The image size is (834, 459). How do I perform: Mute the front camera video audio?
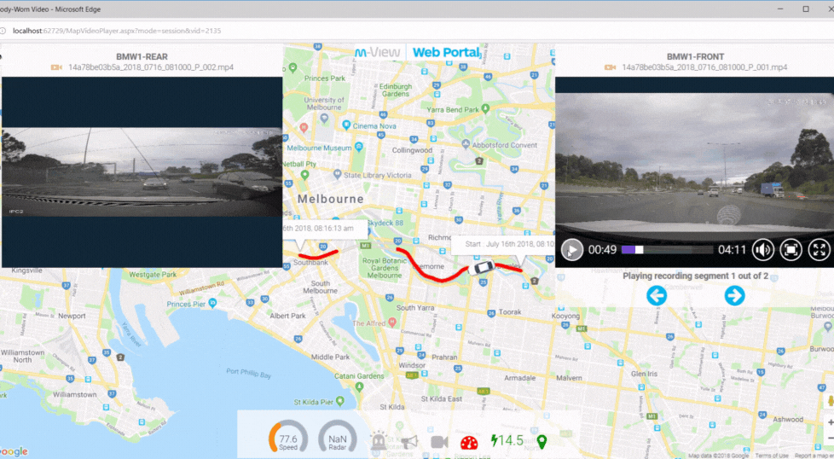pyautogui.click(x=762, y=250)
